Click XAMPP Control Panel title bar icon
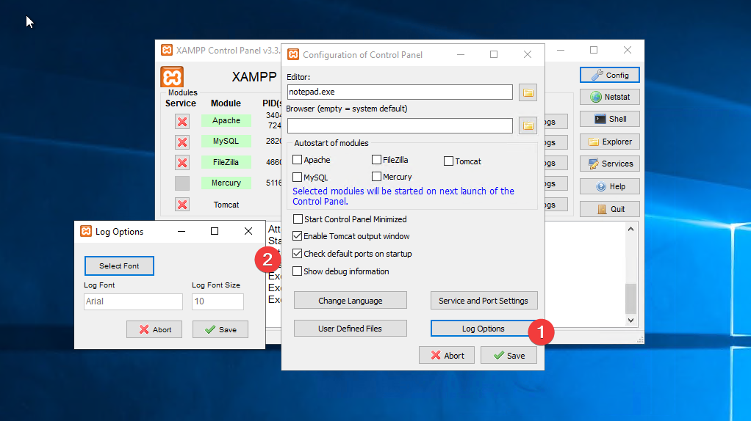This screenshot has width=751, height=421. point(167,50)
